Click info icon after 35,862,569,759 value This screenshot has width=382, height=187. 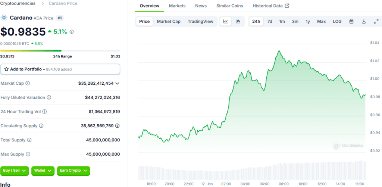pyautogui.click(x=118, y=126)
